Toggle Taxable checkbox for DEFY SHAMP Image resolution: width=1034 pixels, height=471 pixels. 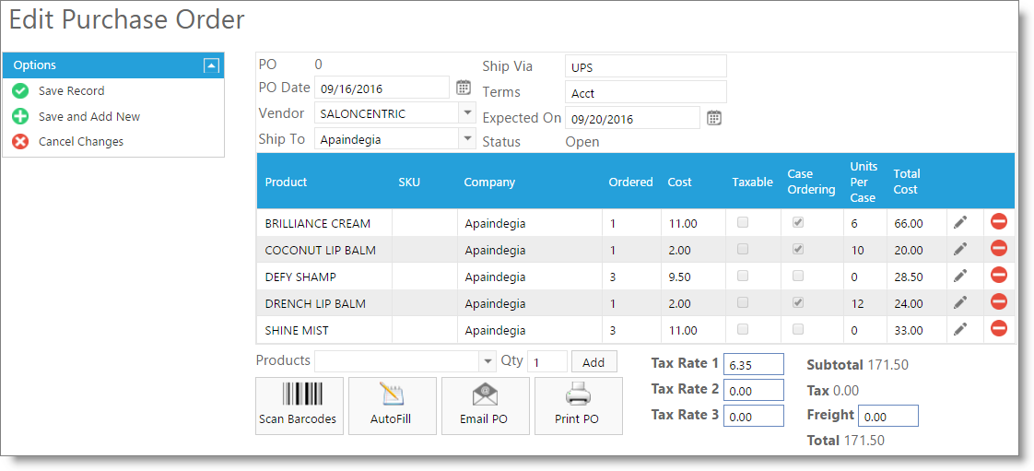point(743,276)
